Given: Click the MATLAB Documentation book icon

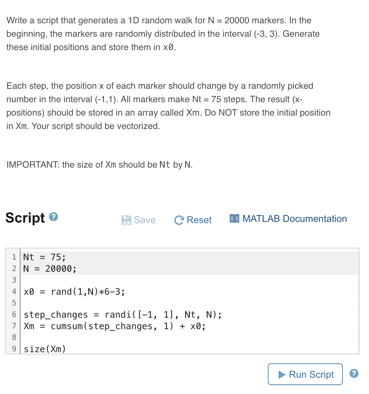Looking at the screenshot, I should click(x=235, y=218).
